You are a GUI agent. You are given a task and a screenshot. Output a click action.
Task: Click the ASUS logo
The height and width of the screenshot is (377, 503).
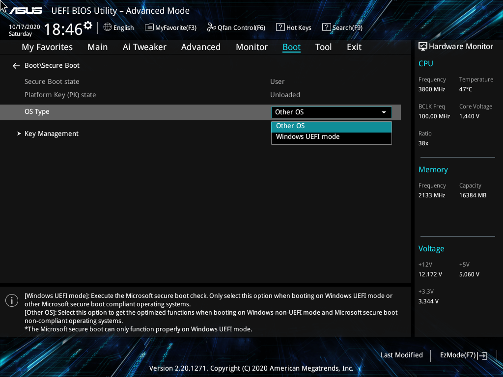click(26, 11)
